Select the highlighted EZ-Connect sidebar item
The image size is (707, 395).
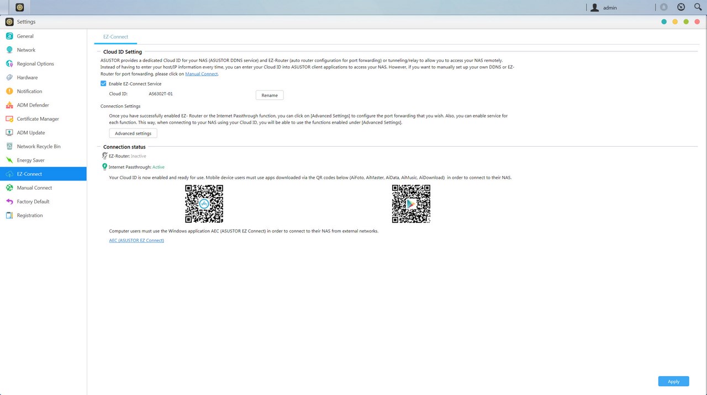click(43, 174)
